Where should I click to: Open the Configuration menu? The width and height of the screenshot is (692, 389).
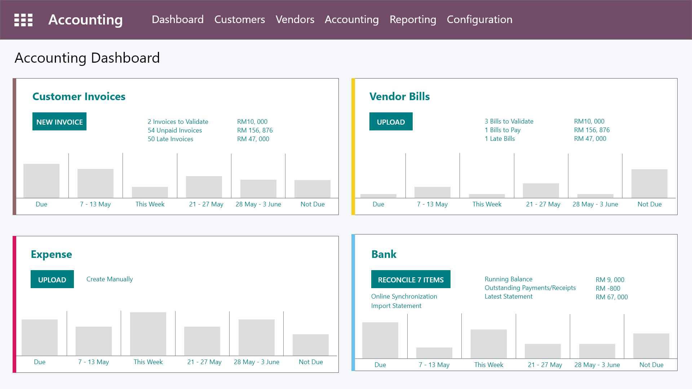[x=479, y=19]
